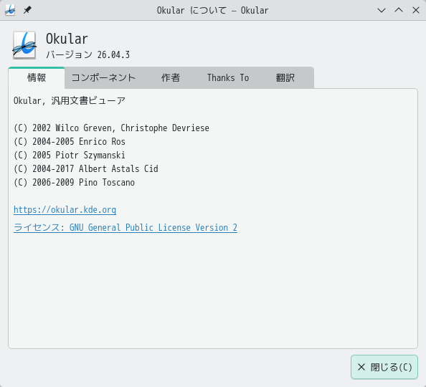Open the 作者 tab
Image resolution: width=426 pixels, height=387 pixels.
pyautogui.click(x=171, y=78)
